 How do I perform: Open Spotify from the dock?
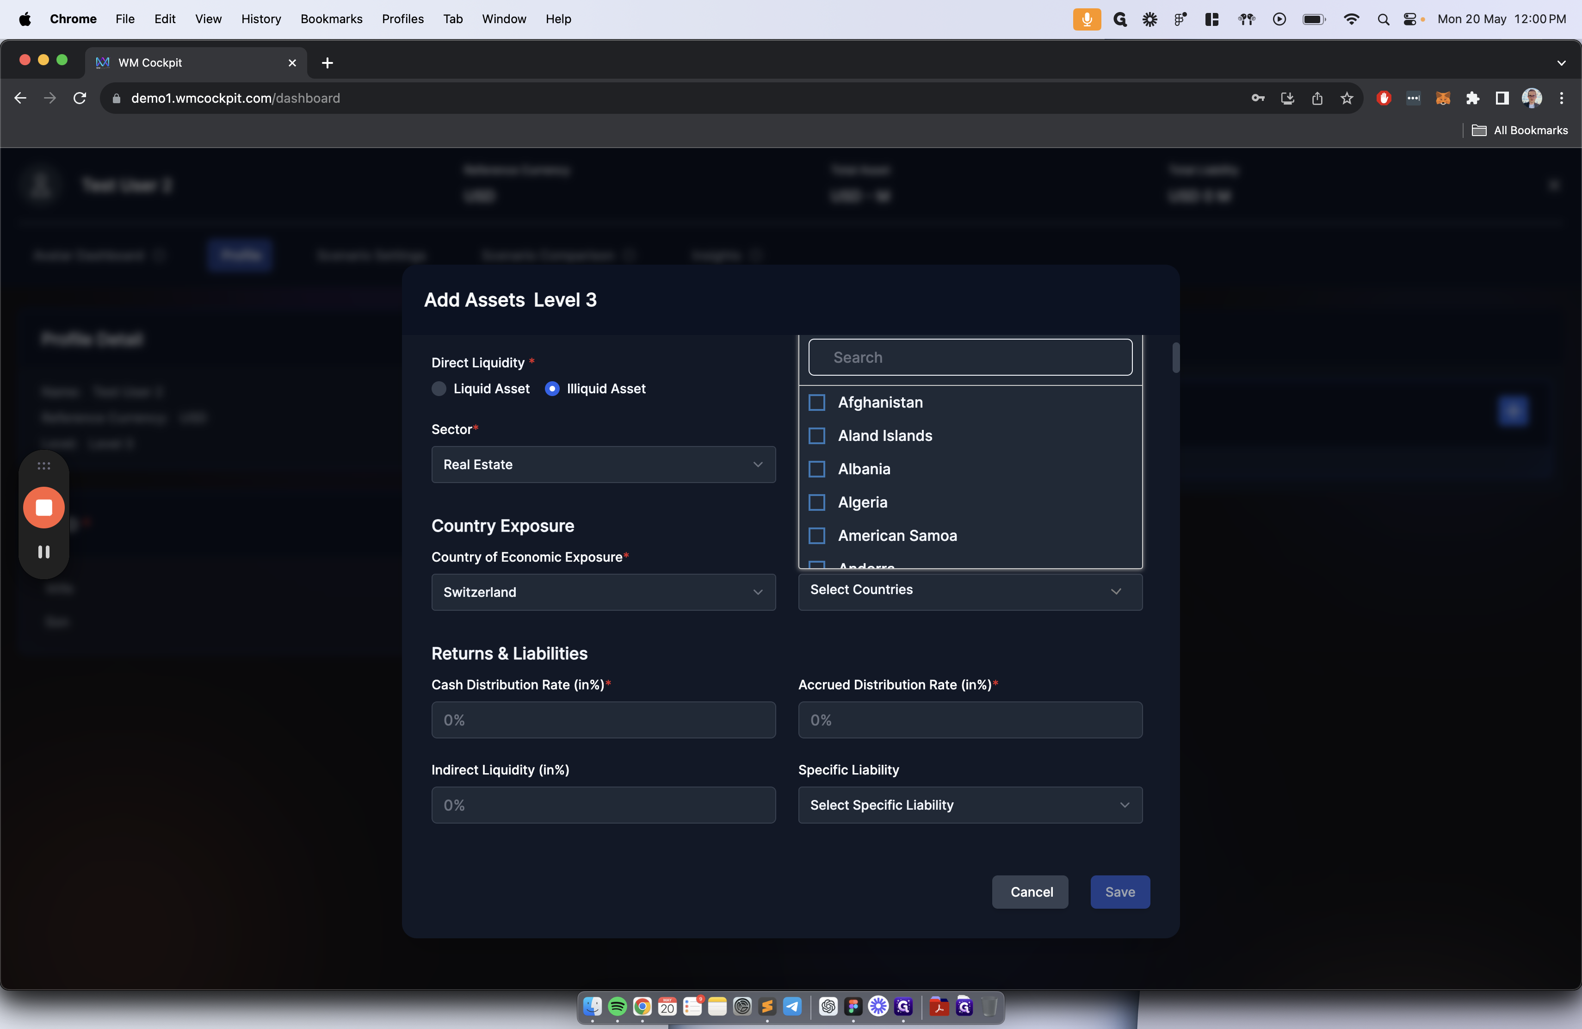click(x=617, y=1006)
